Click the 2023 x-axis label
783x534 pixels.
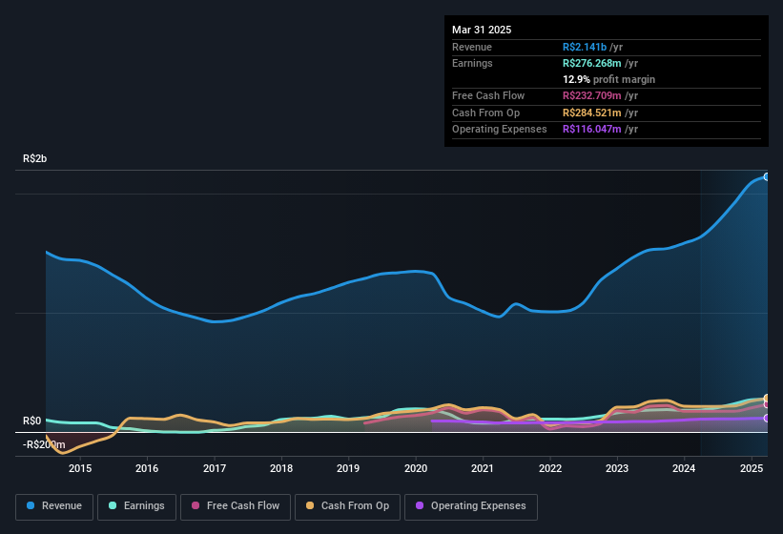click(x=617, y=468)
